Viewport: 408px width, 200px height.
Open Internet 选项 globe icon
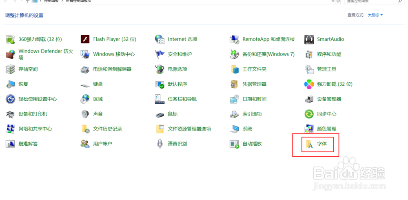[160, 39]
